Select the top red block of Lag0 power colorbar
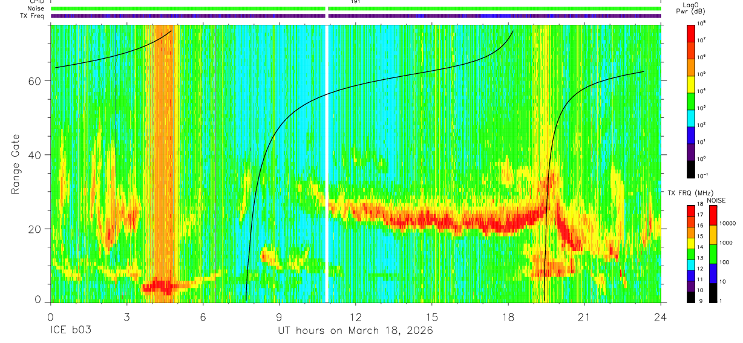The height and width of the screenshot is (343, 743). coord(691,33)
